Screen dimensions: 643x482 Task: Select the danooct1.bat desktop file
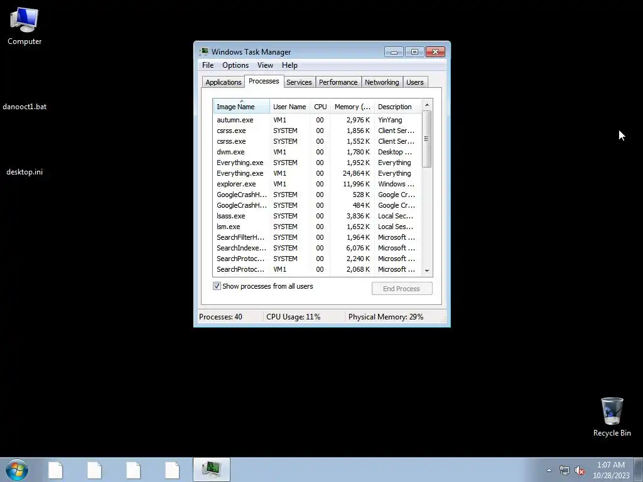click(24, 107)
